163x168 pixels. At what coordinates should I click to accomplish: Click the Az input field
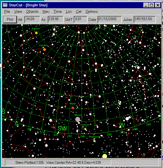click(x=55, y=19)
